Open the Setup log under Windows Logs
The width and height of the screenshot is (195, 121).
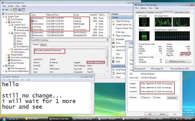point(19,41)
